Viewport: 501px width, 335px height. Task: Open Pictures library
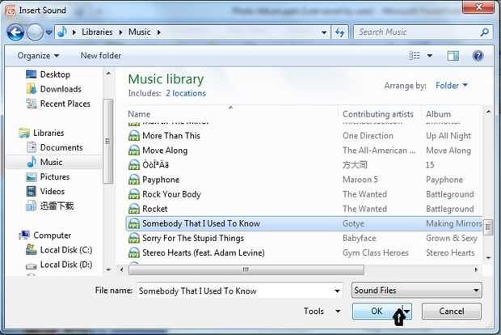(x=55, y=176)
